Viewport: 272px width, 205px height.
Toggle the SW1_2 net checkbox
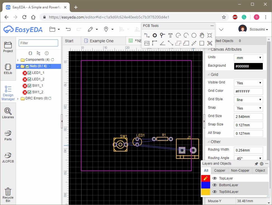point(30,92)
